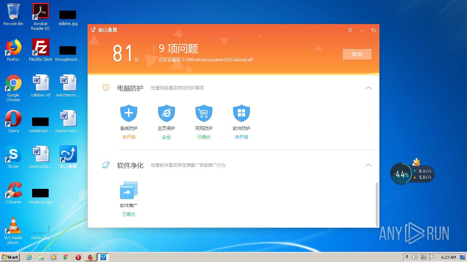Click the 未开启 status under 软件防护
This screenshot has height=262, width=467.
242,137
